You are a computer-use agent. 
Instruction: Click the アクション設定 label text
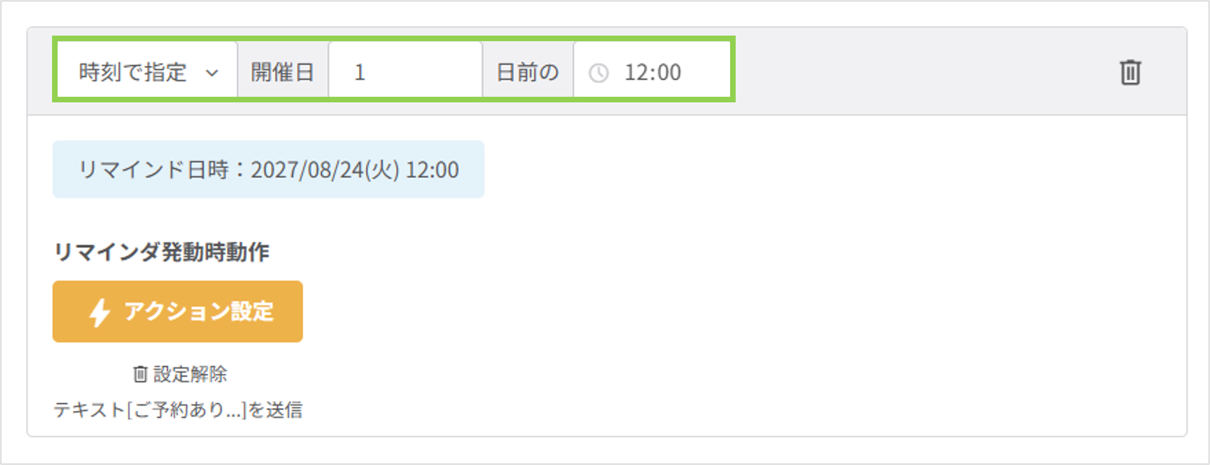click(199, 311)
